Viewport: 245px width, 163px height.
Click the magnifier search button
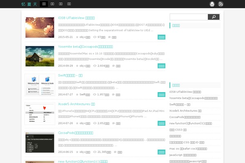(214, 17)
